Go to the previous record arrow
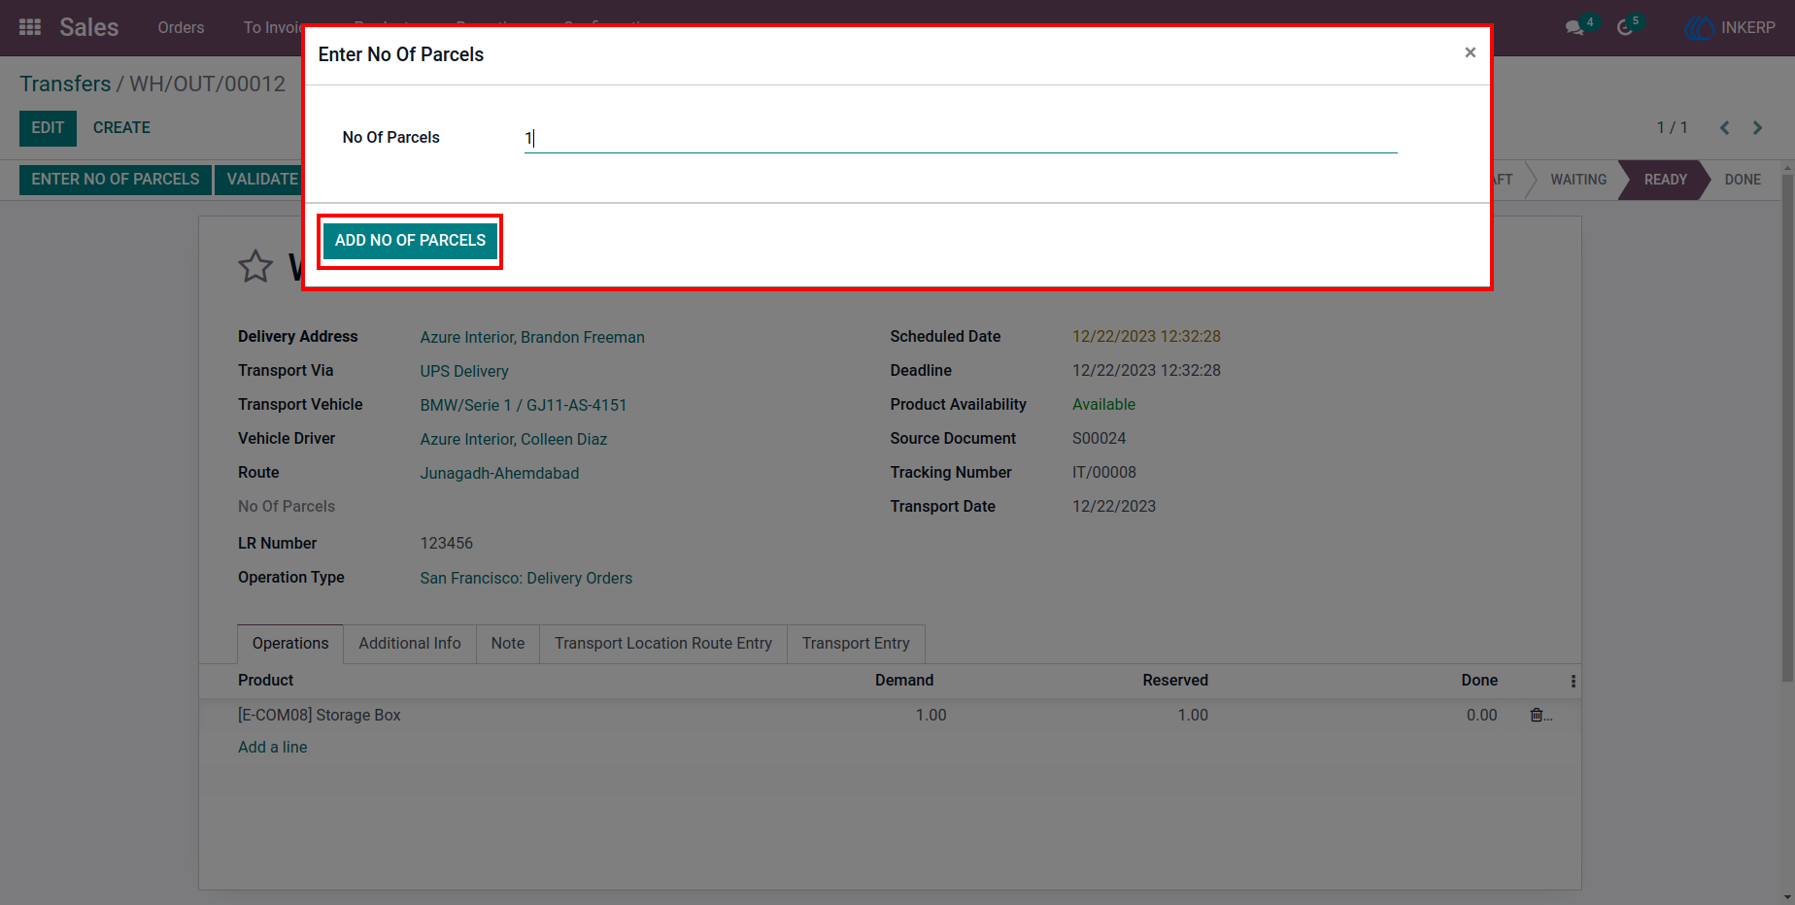1795x905 pixels. 1725,128
